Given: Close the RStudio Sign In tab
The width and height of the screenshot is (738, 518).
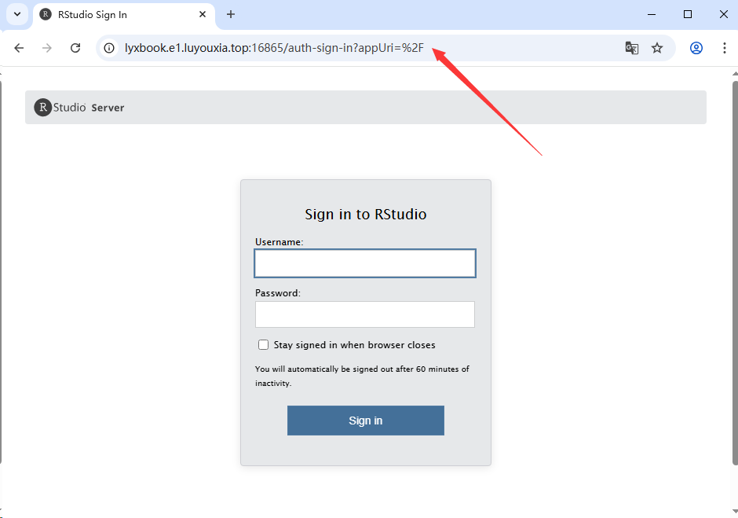Looking at the screenshot, I should click(x=203, y=14).
